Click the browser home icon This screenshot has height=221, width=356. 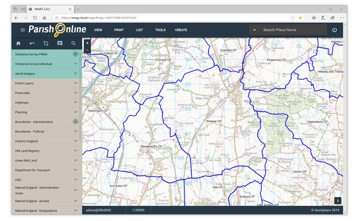coord(44,18)
